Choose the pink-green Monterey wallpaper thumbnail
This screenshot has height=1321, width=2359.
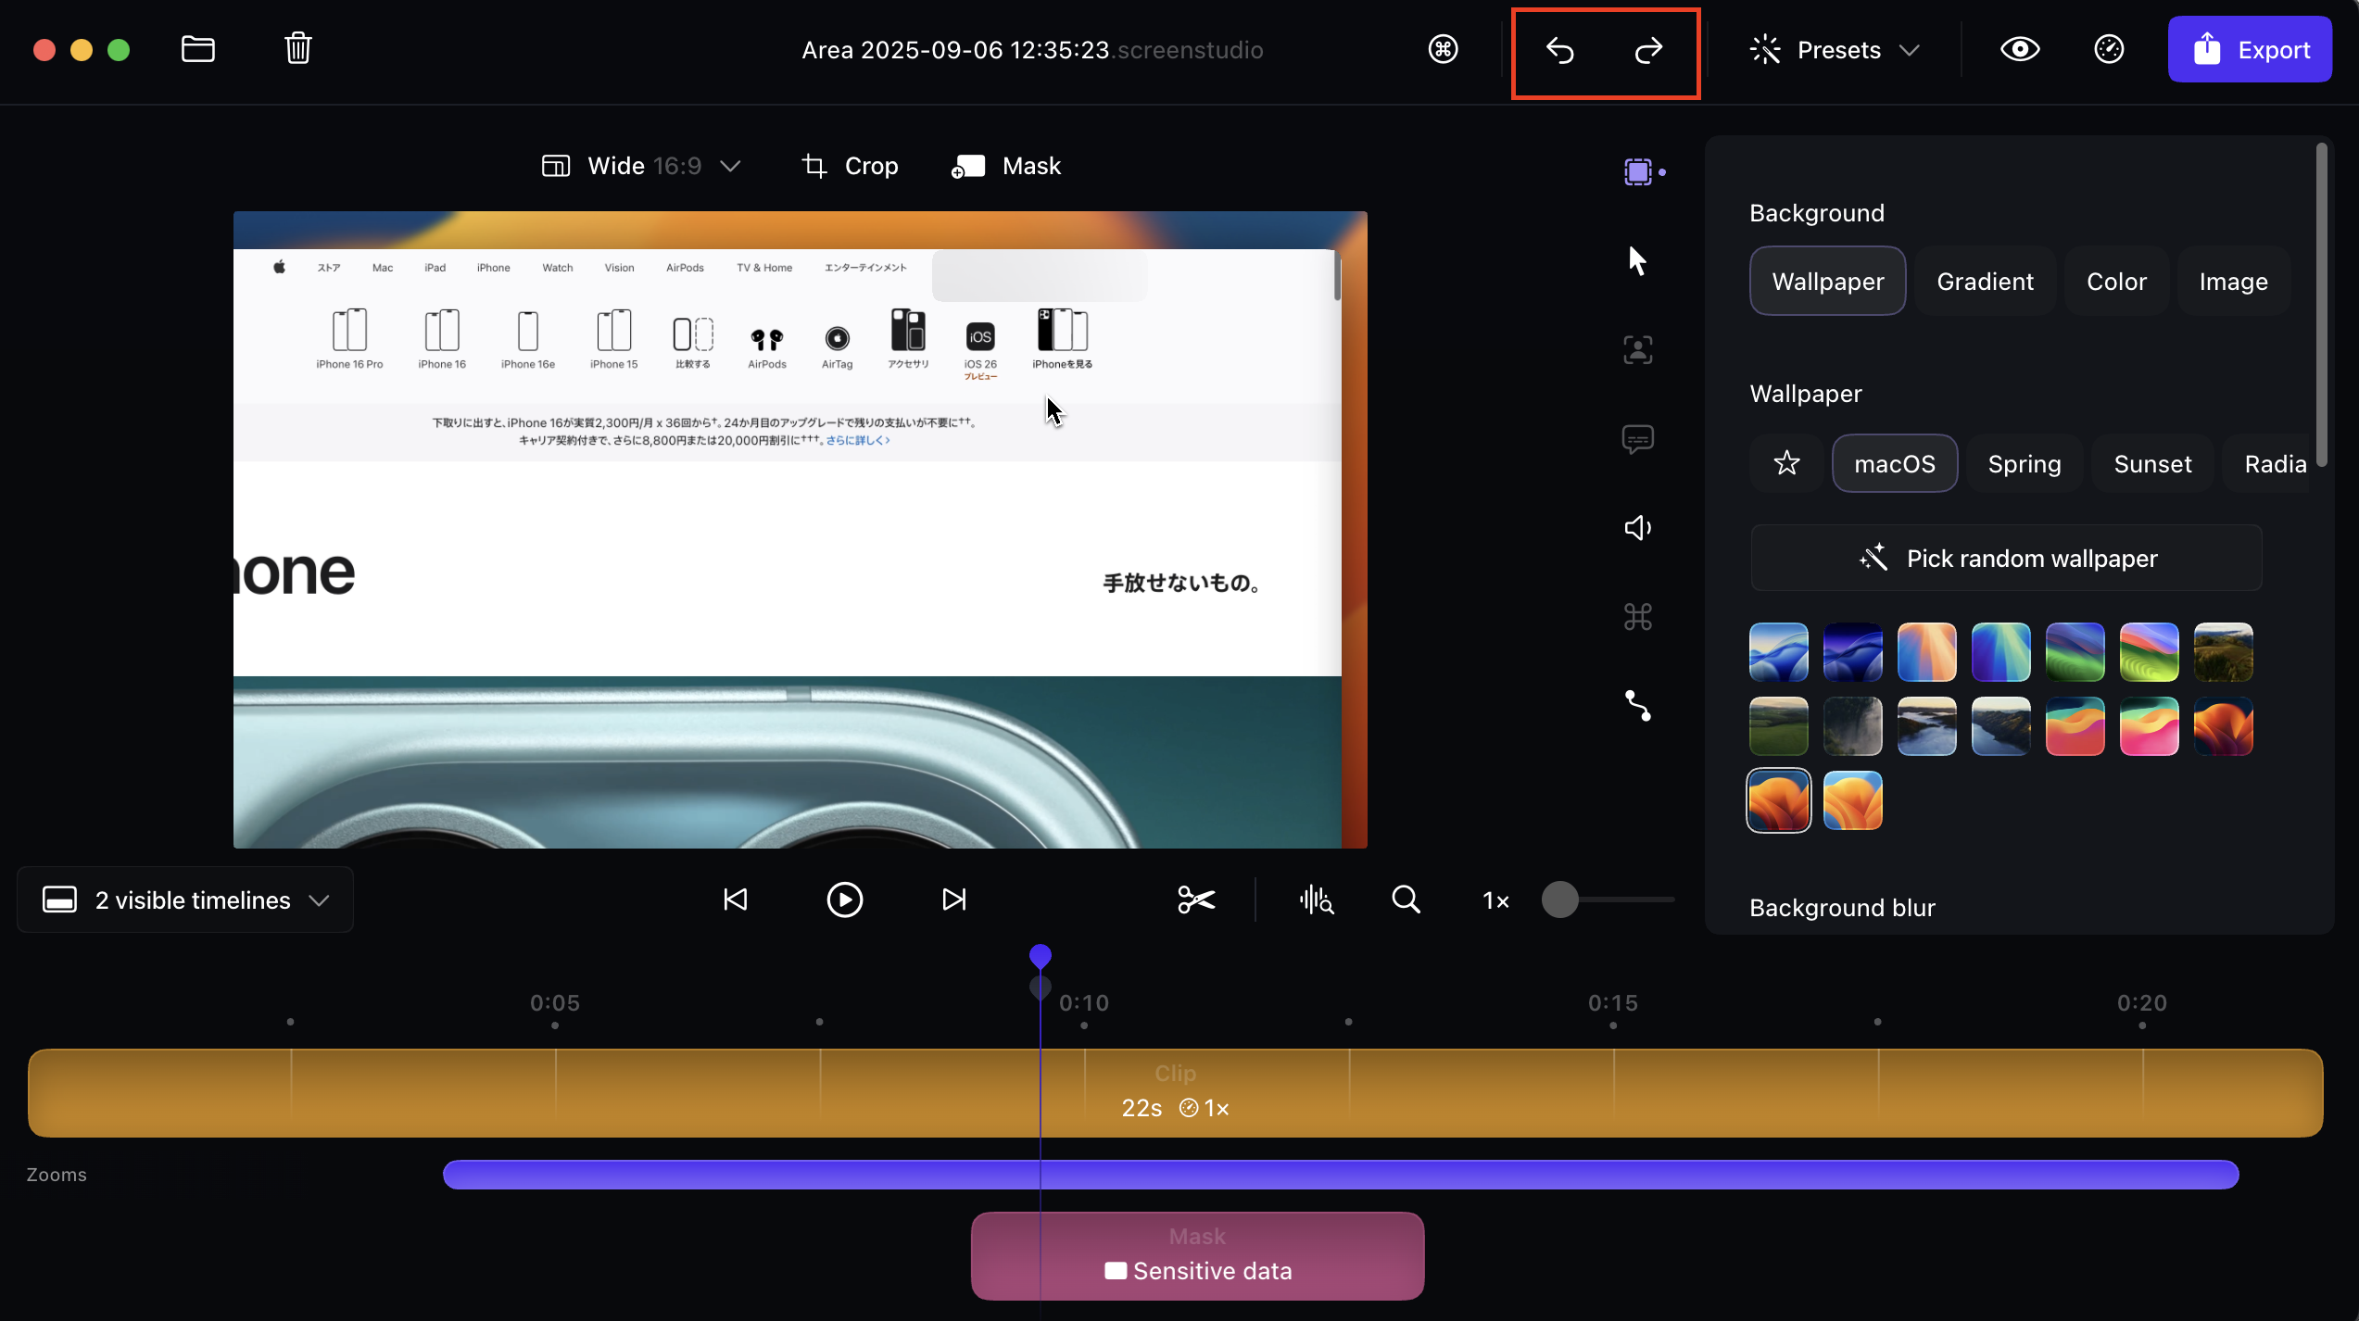pyautogui.click(x=2149, y=725)
